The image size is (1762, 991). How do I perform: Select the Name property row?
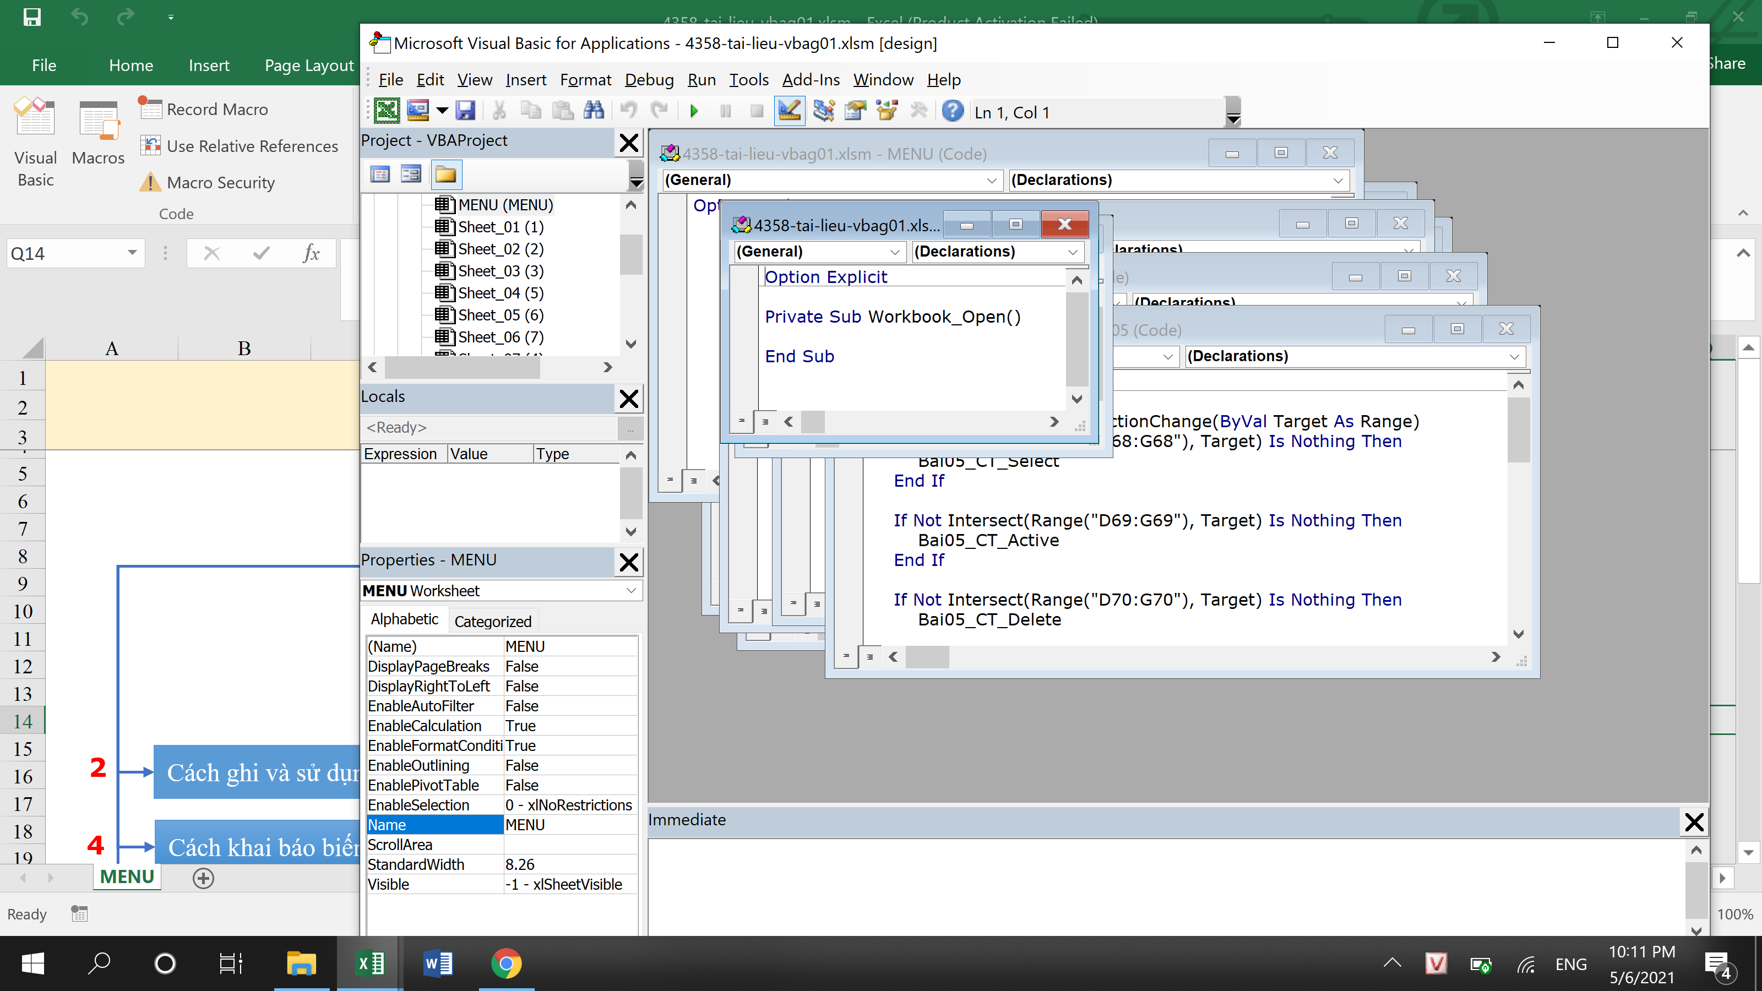click(x=502, y=825)
